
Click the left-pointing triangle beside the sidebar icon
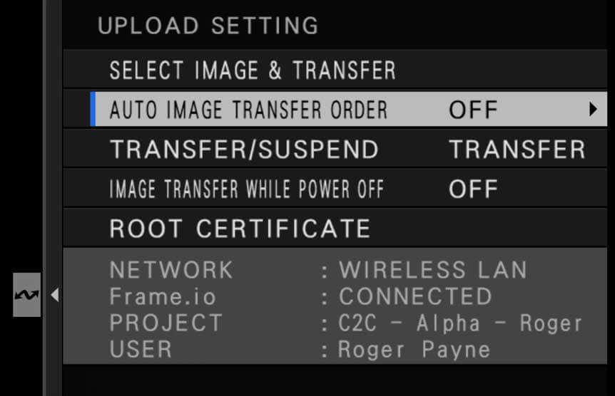(54, 294)
